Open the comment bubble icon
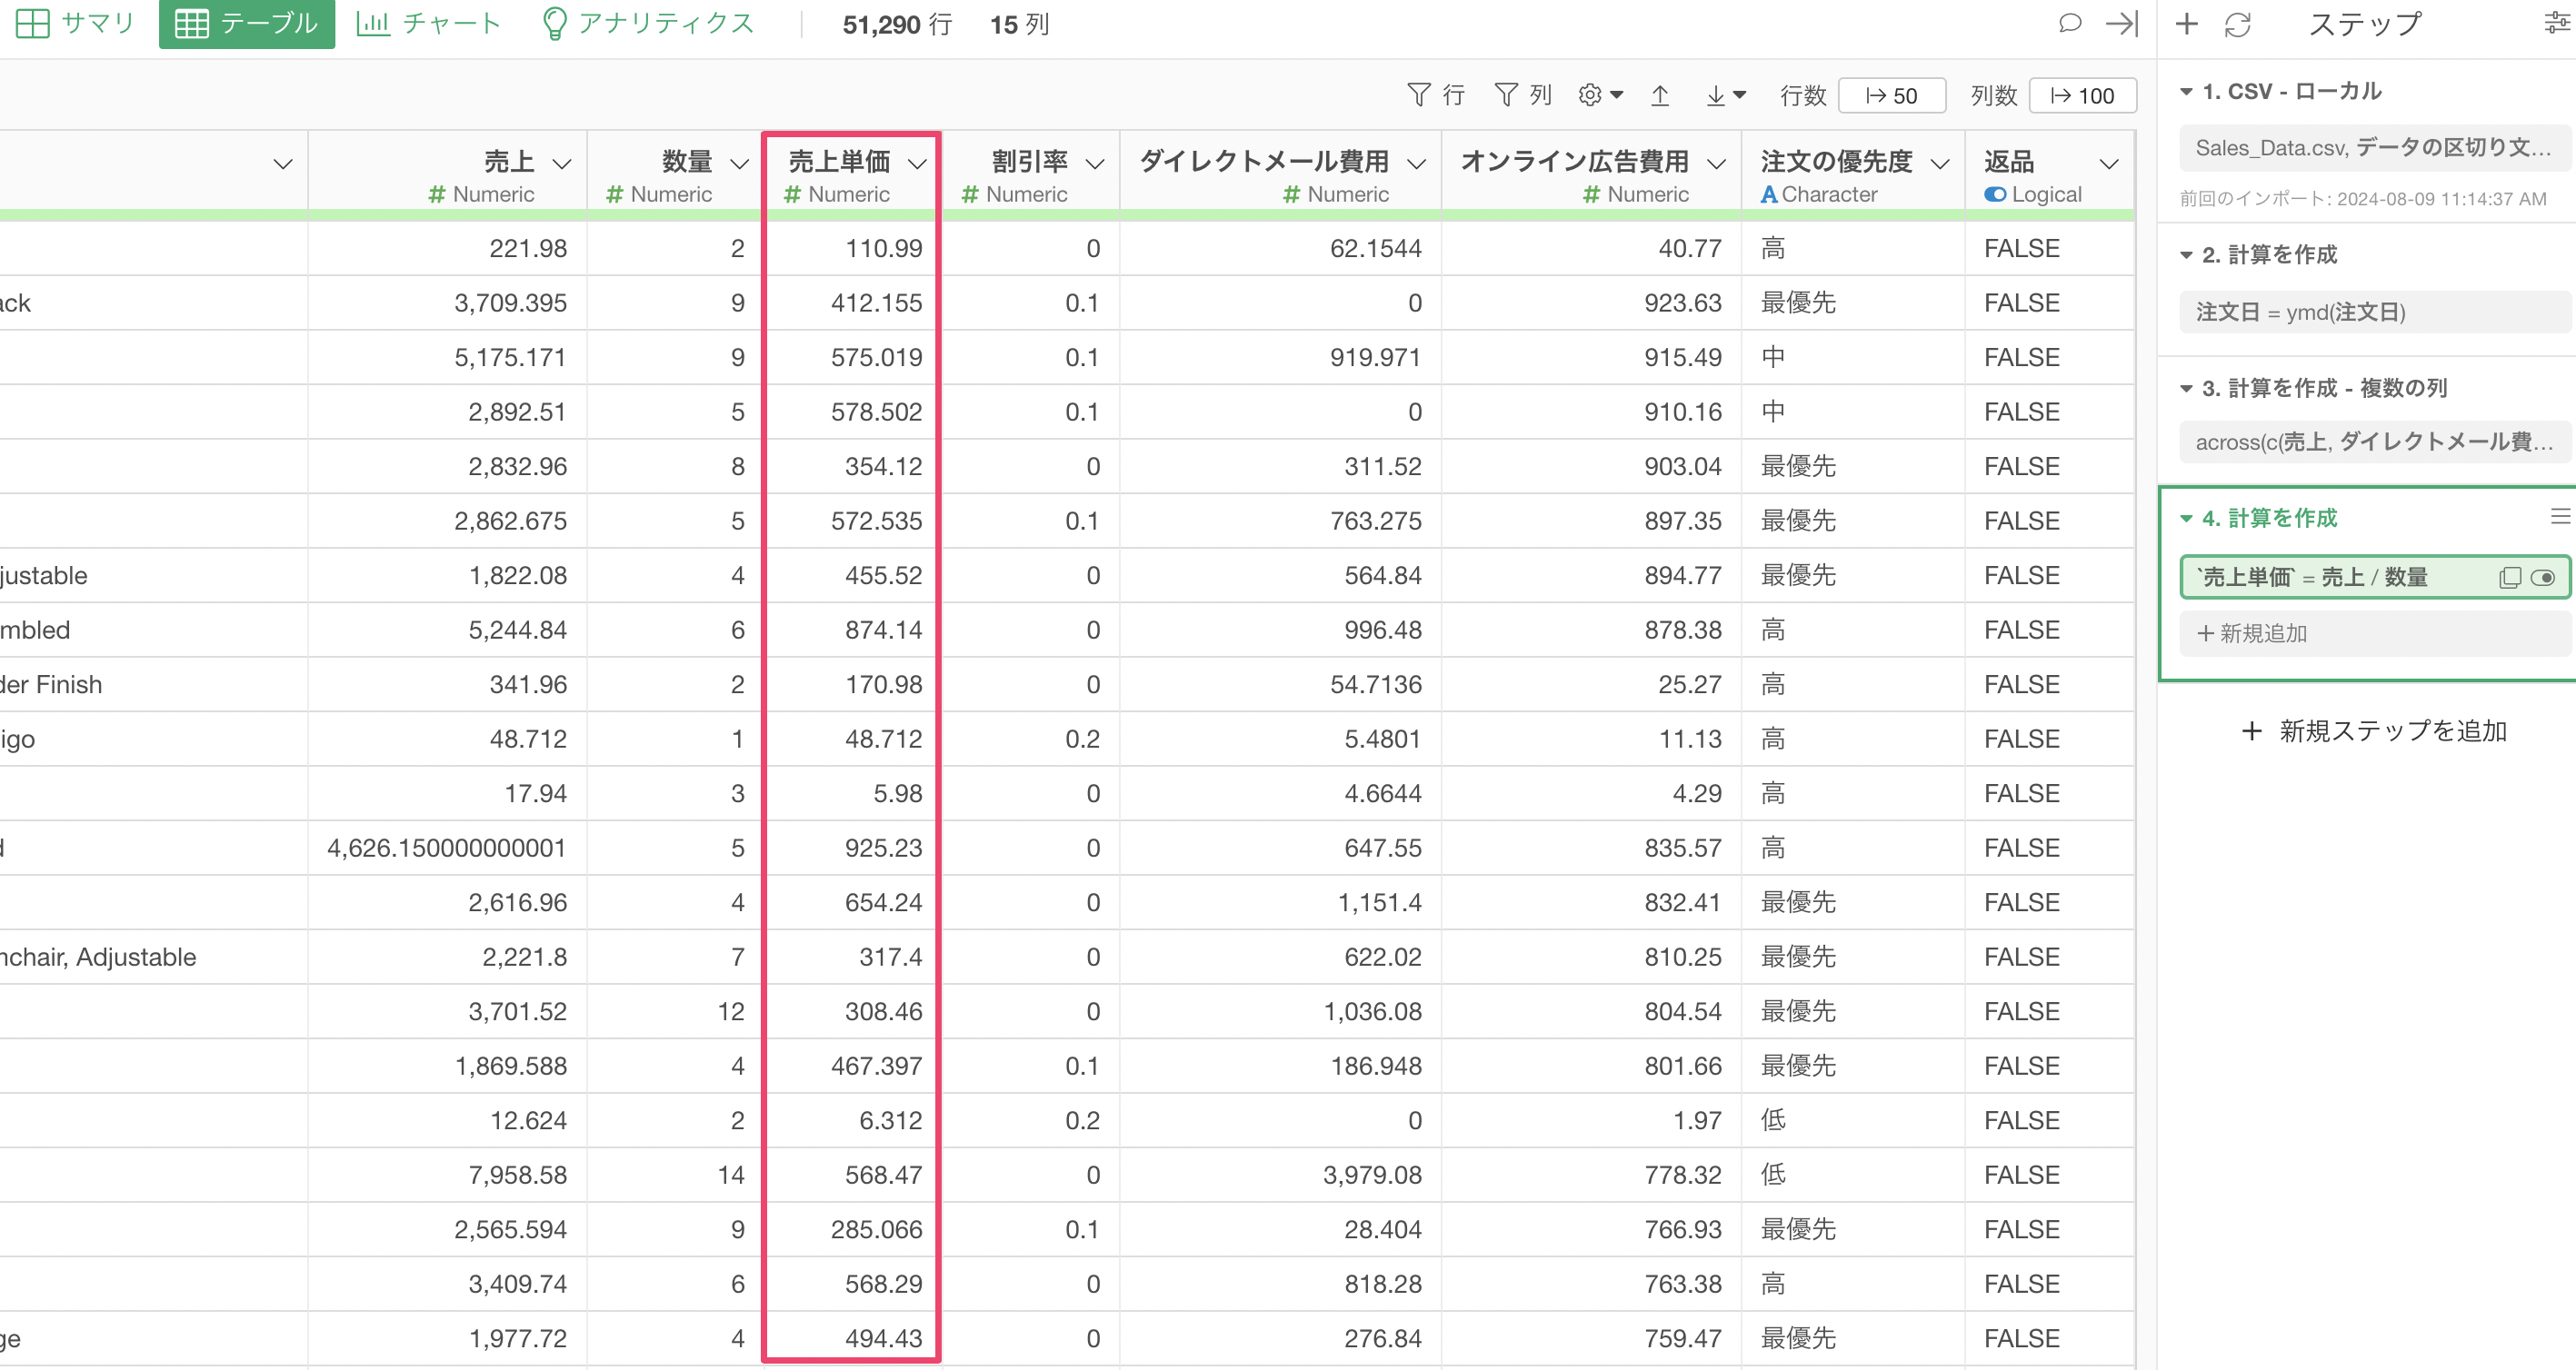2576x1370 pixels. tap(2070, 23)
